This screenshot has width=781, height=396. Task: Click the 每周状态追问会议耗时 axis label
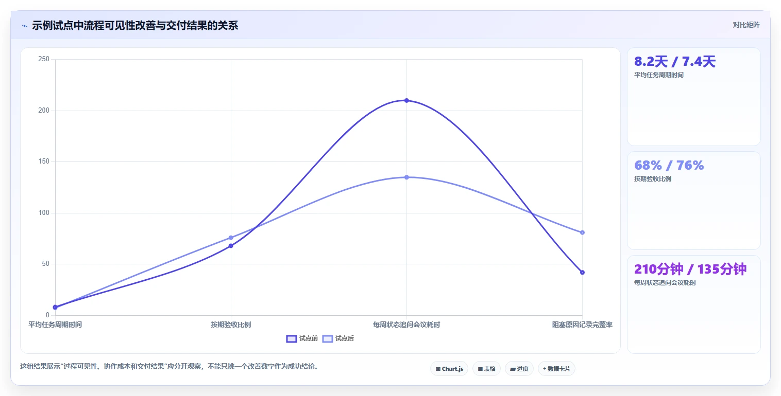[406, 325]
